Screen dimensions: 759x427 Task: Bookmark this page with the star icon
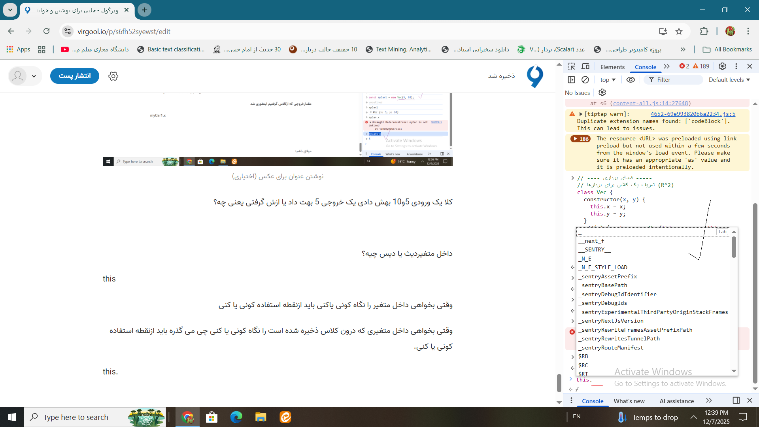click(x=679, y=31)
